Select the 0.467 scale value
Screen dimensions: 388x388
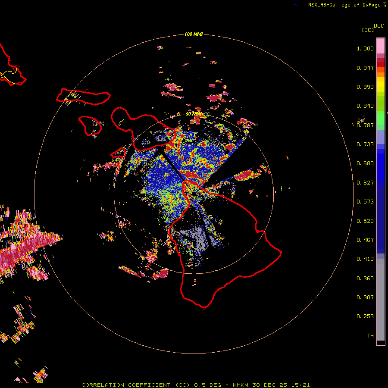365,240
